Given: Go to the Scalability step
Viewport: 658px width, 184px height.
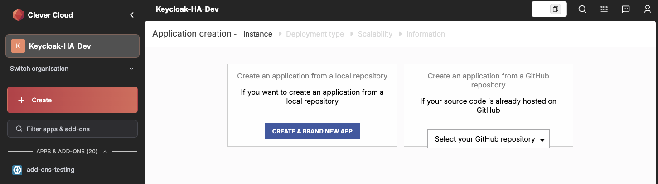Looking at the screenshot, I should tap(375, 34).
